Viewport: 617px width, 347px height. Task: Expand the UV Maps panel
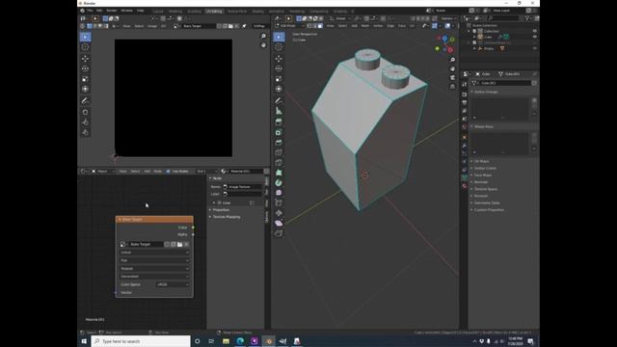482,161
